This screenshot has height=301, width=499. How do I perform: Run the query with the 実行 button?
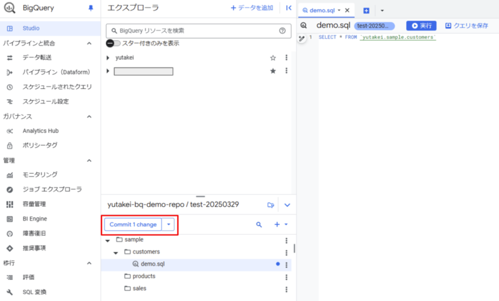click(x=422, y=26)
